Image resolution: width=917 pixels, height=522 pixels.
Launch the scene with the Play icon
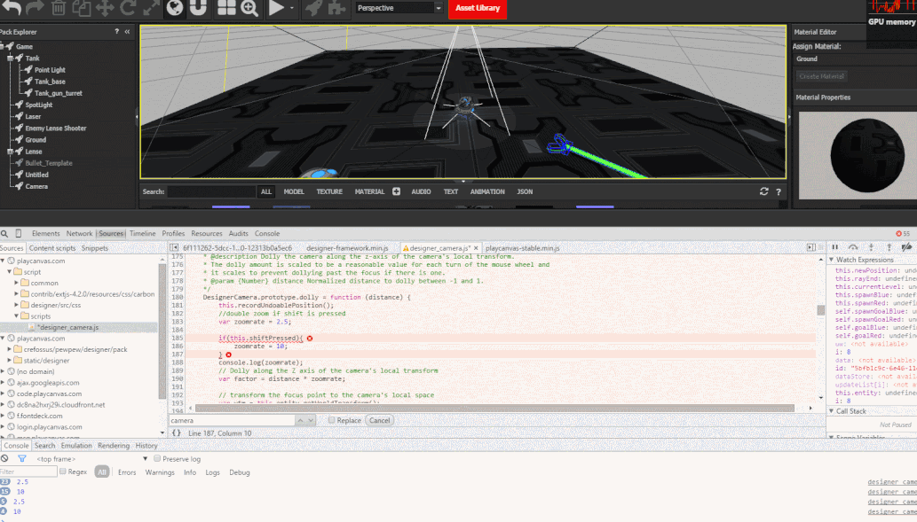point(277,10)
